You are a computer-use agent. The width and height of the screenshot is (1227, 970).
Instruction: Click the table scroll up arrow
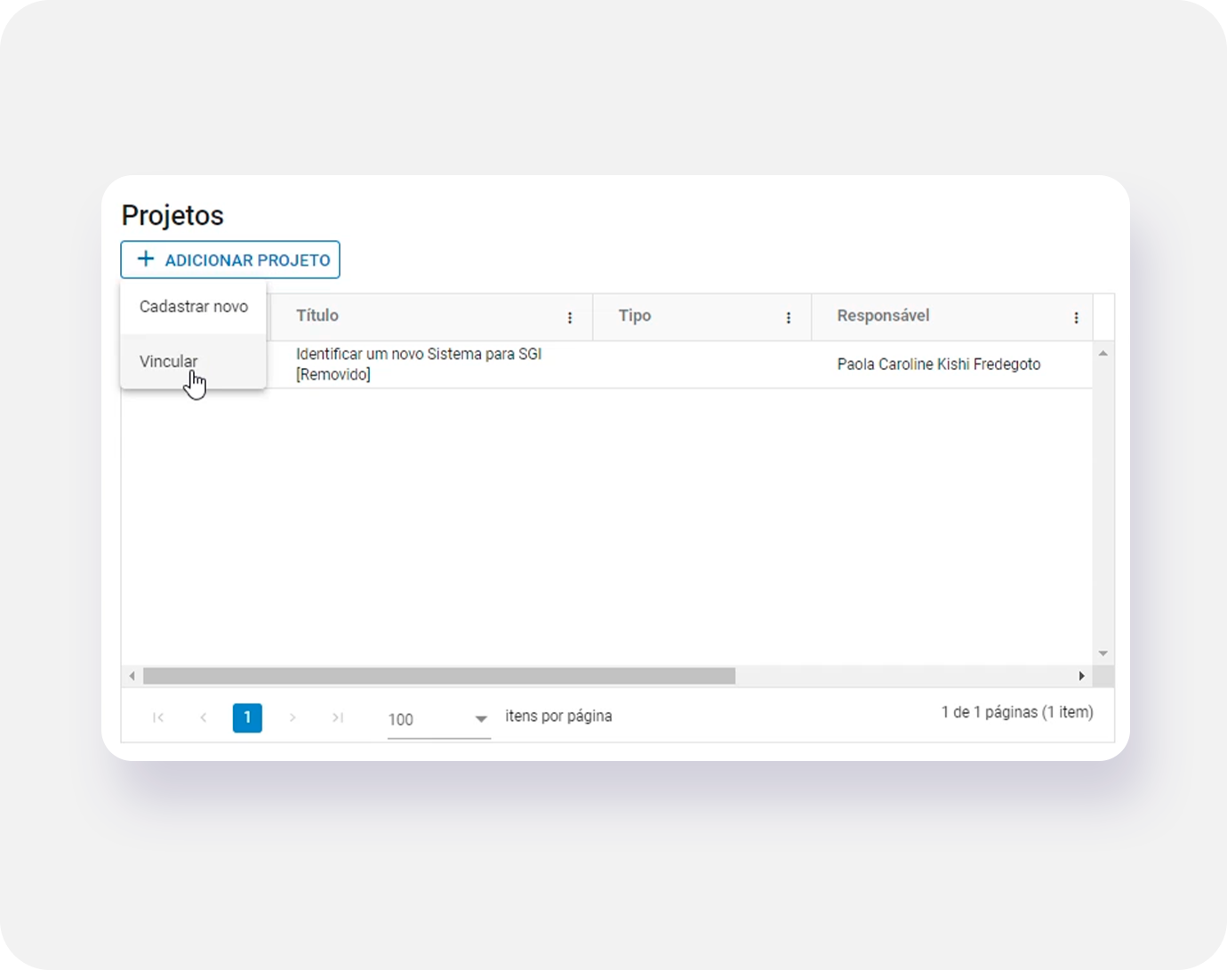click(1103, 354)
